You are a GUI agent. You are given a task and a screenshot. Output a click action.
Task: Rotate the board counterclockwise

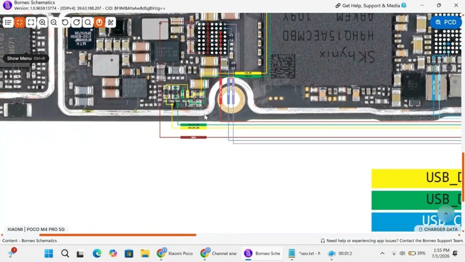(65, 22)
